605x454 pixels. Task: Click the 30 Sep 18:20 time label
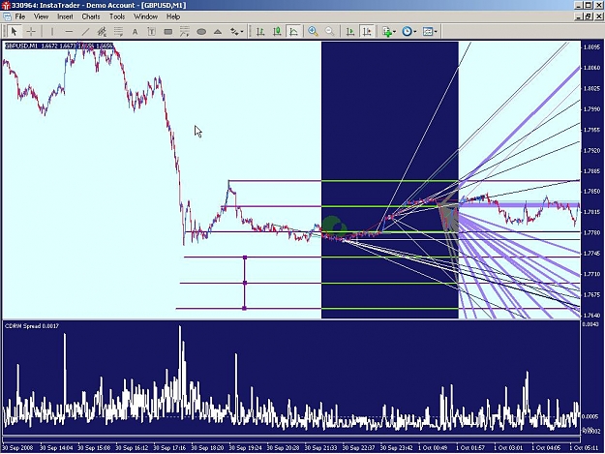[207, 448]
